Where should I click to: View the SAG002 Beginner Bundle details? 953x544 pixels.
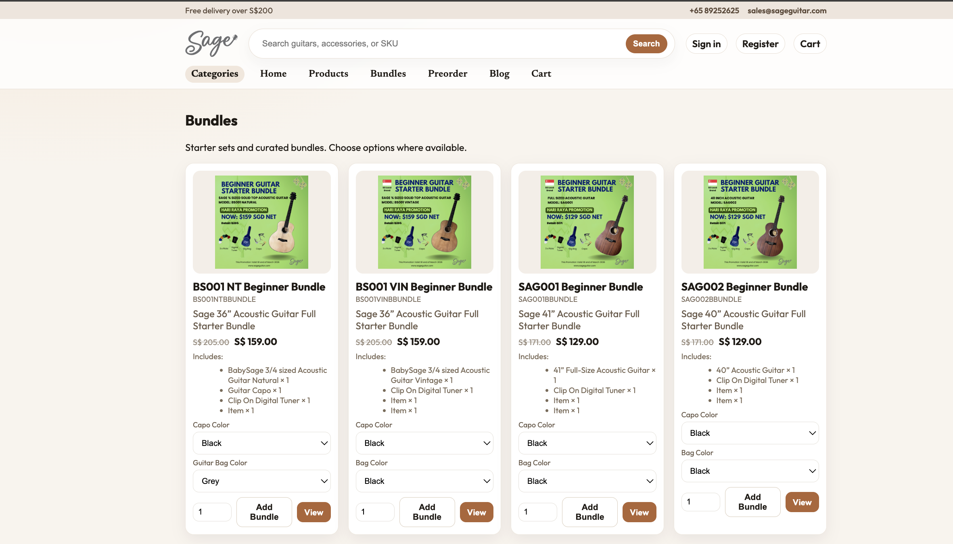point(802,502)
